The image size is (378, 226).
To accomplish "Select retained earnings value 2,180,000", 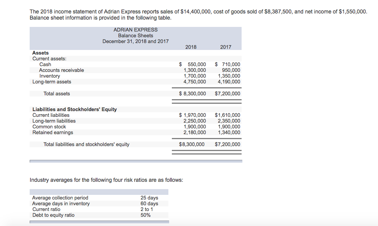I will point(195,133).
